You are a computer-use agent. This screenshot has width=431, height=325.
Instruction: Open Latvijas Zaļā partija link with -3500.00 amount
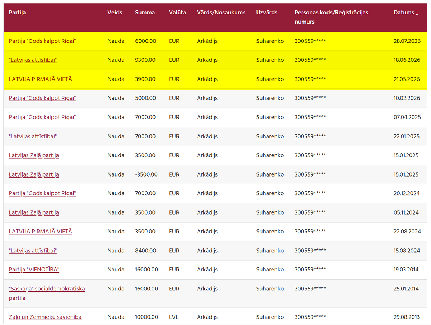[34, 174]
